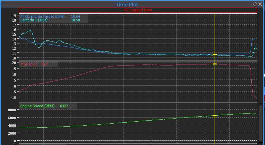
Task: Click the Time Plot title text
Action: pyautogui.click(x=127, y=4)
